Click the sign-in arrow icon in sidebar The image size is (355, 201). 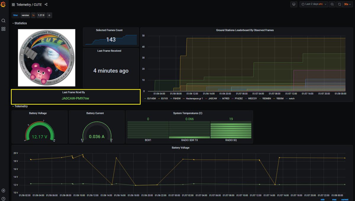pyautogui.click(x=4, y=191)
